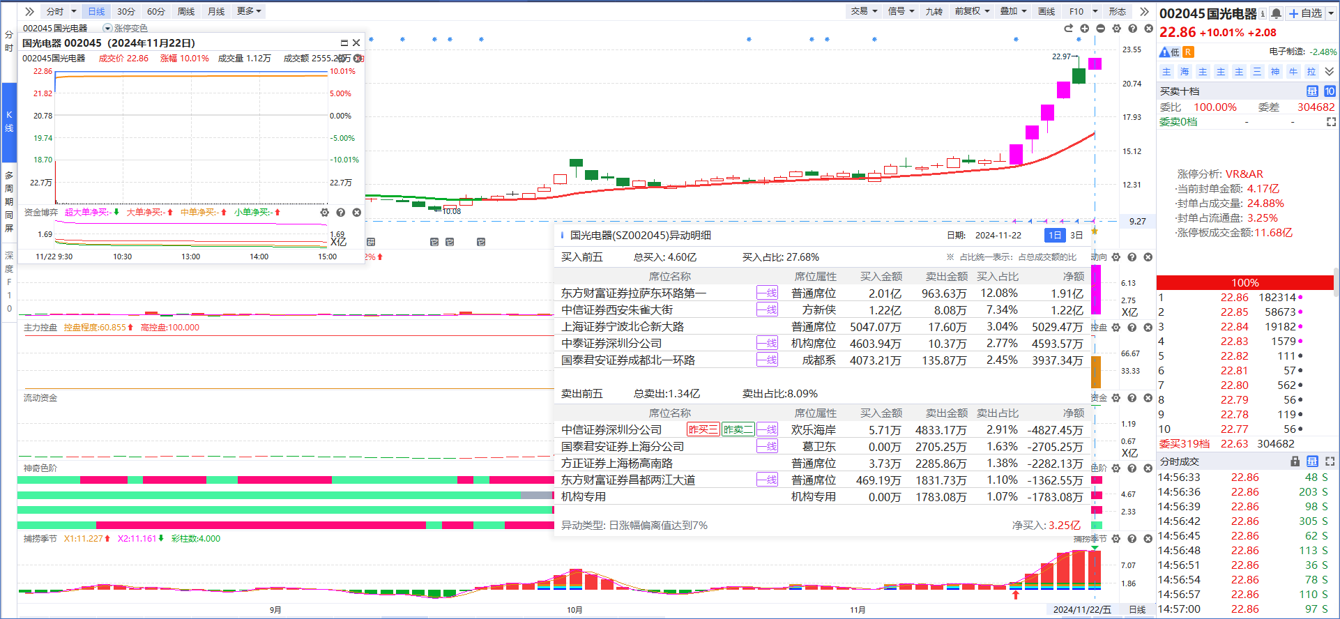Click the 日线 label at chart bottom-right
The height and width of the screenshot is (619, 1340).
click(1137, 610)
